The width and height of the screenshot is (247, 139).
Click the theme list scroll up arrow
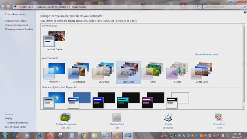(x=243, y=25)
